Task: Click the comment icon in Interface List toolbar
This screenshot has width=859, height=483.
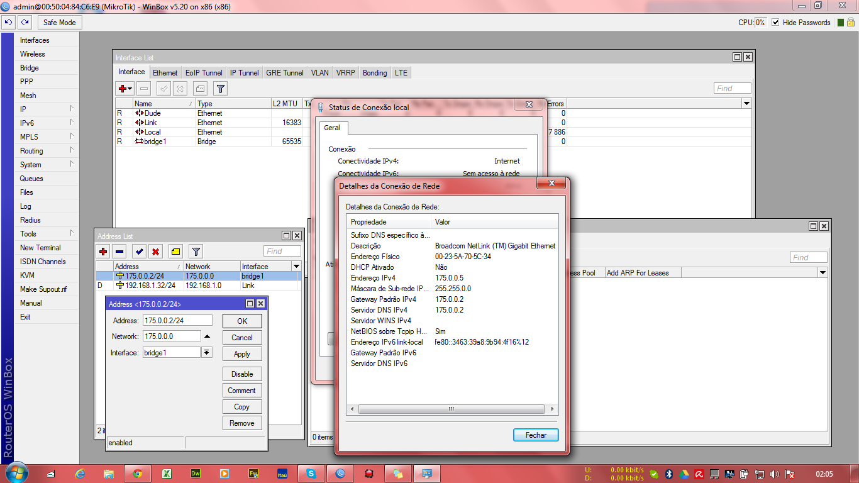Action: pos(200,89)
